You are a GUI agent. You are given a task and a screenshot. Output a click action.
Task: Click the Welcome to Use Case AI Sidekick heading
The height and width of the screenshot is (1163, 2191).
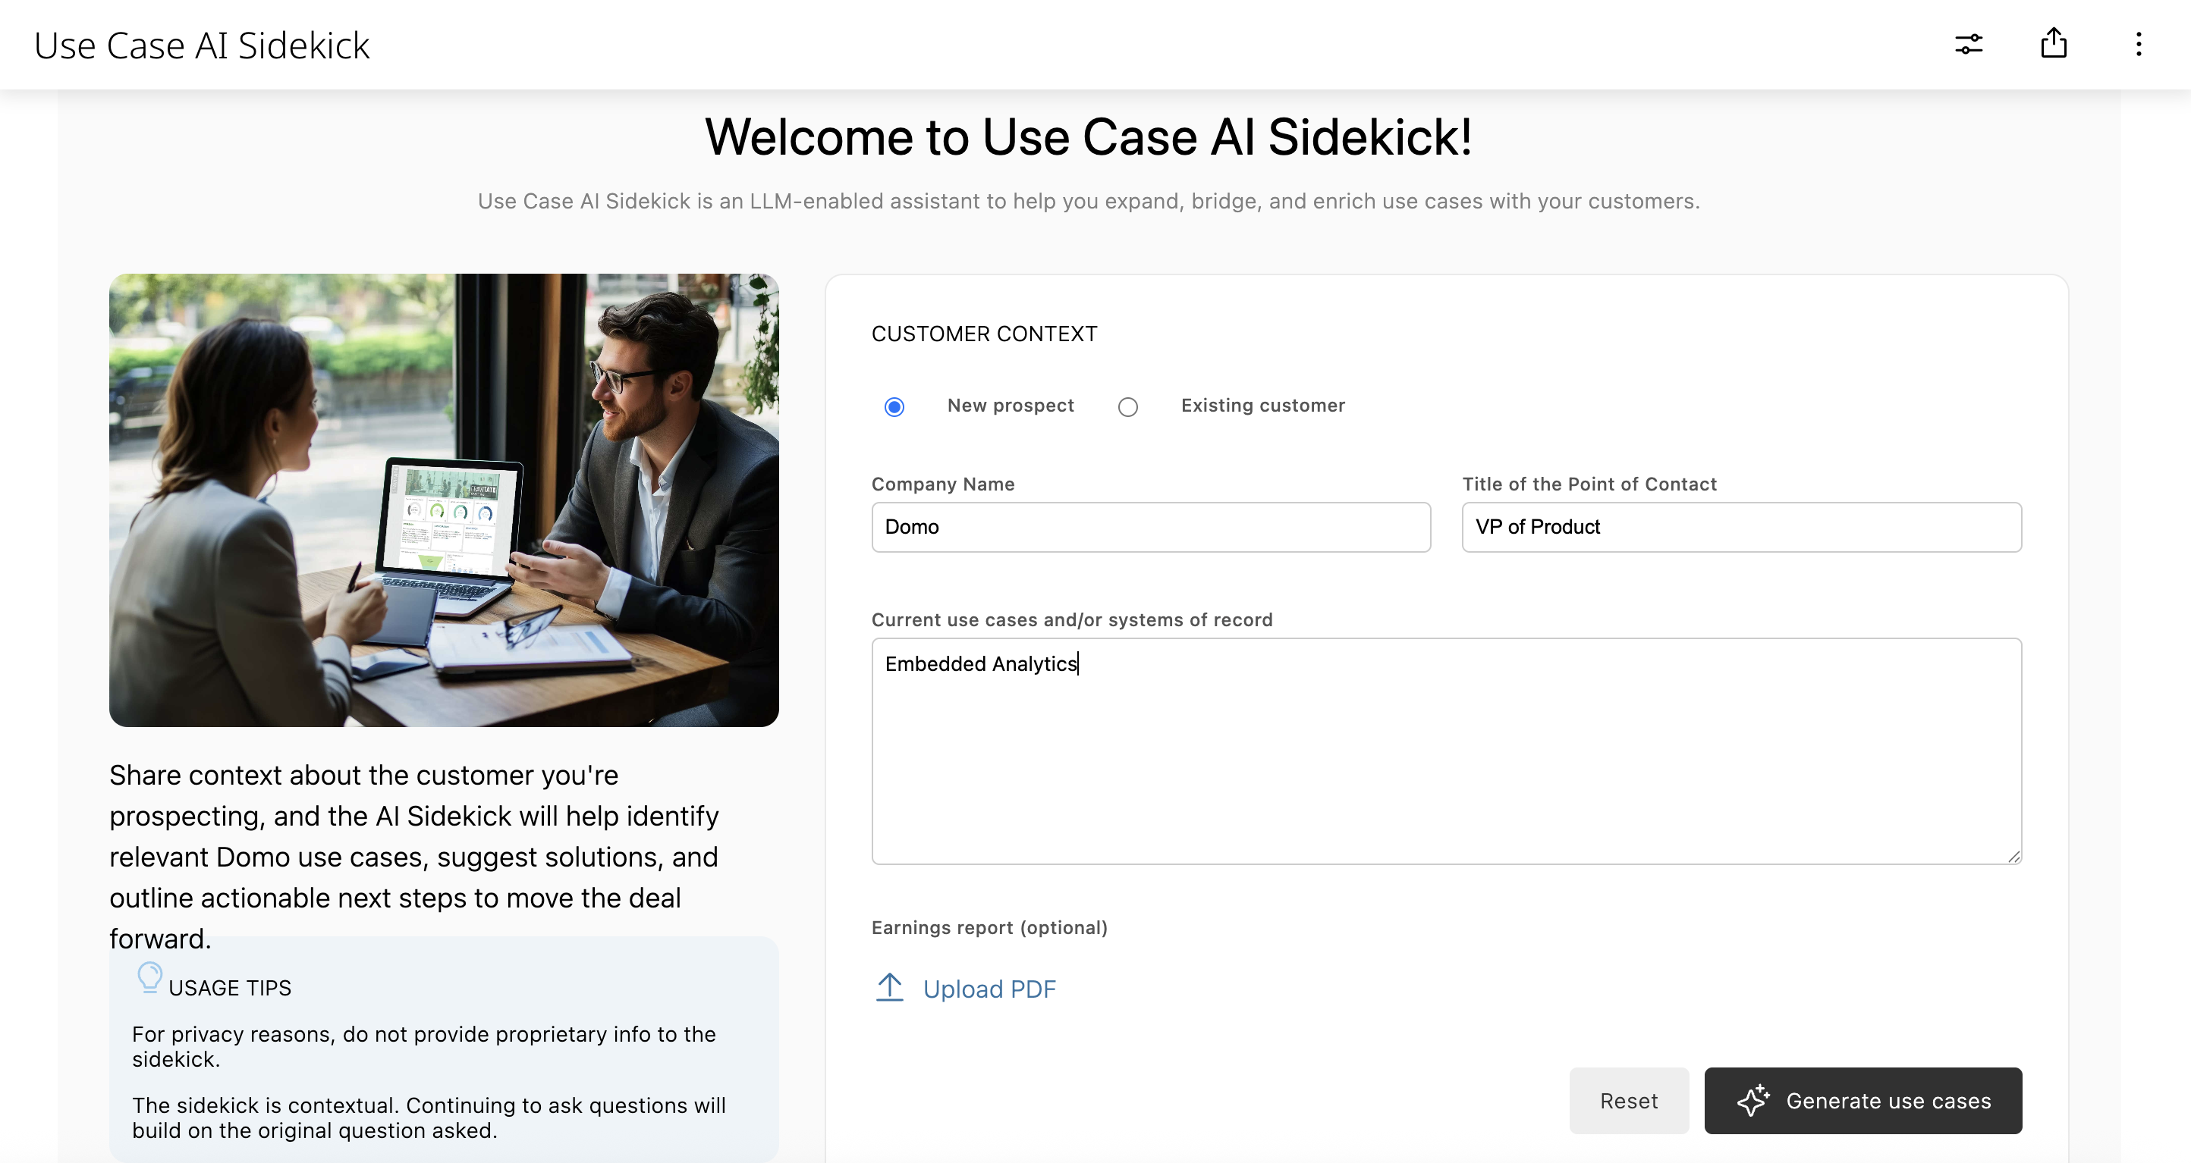click(x=1089, y=137)
